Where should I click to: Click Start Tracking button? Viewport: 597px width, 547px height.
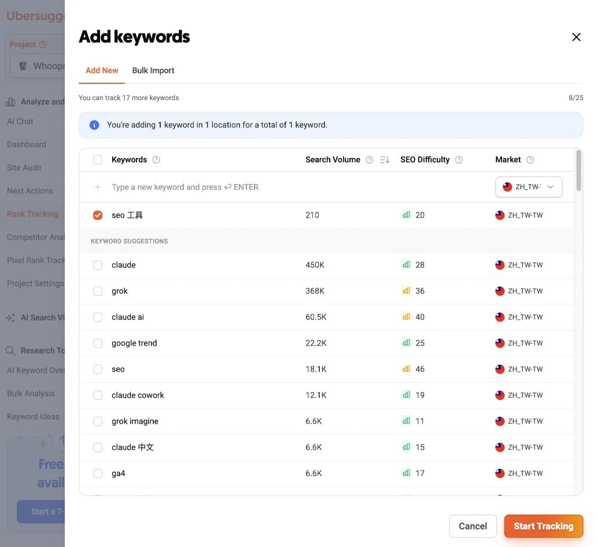543,526
